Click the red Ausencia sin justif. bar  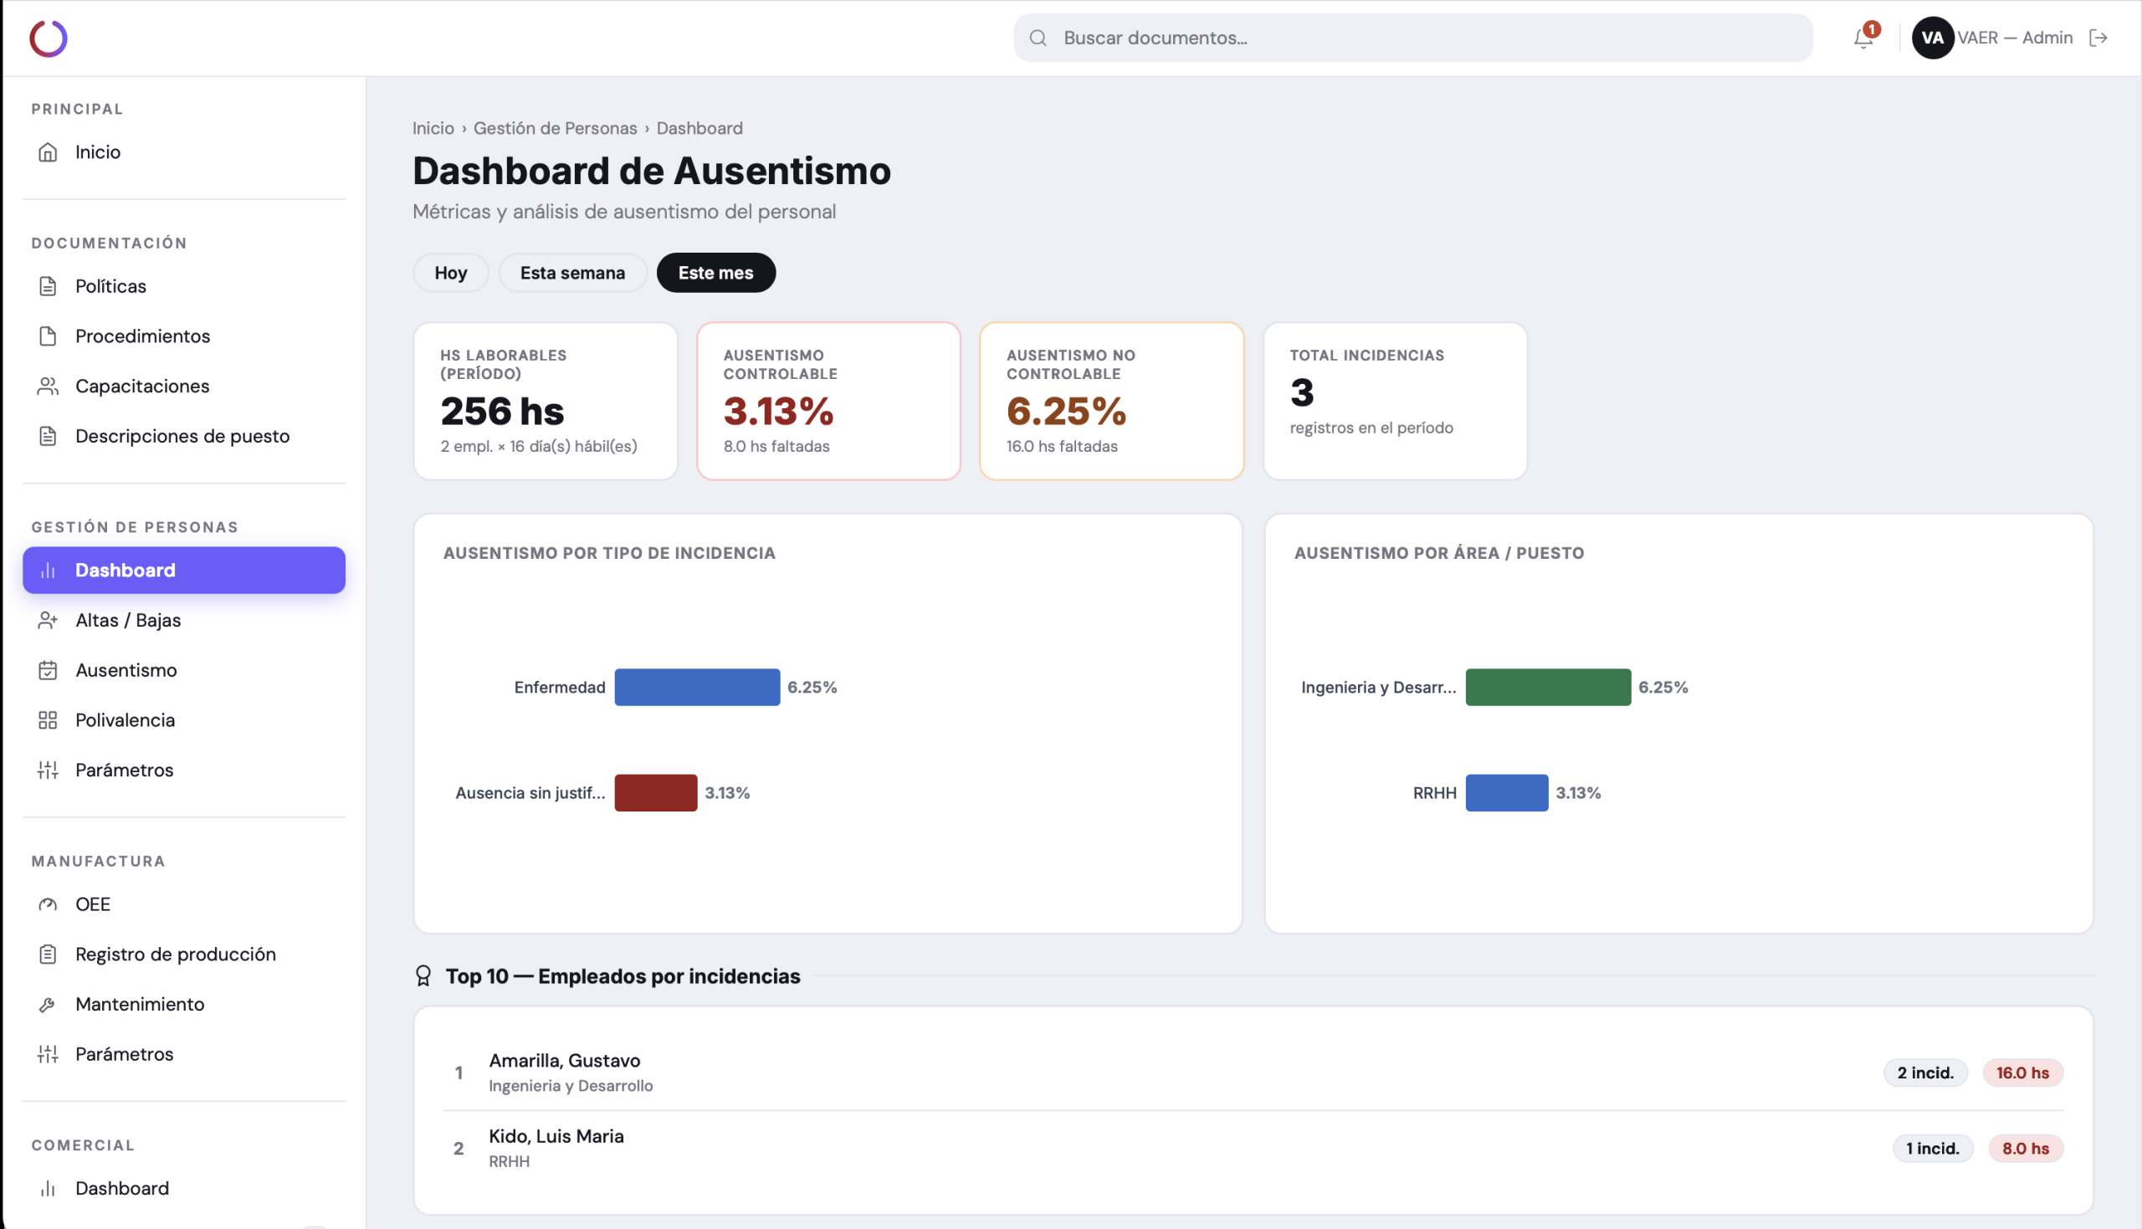point(656,792)
